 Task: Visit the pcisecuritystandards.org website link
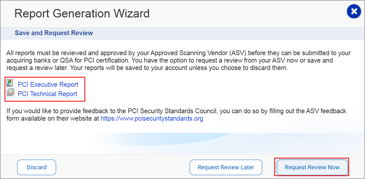tap(152, 118)
